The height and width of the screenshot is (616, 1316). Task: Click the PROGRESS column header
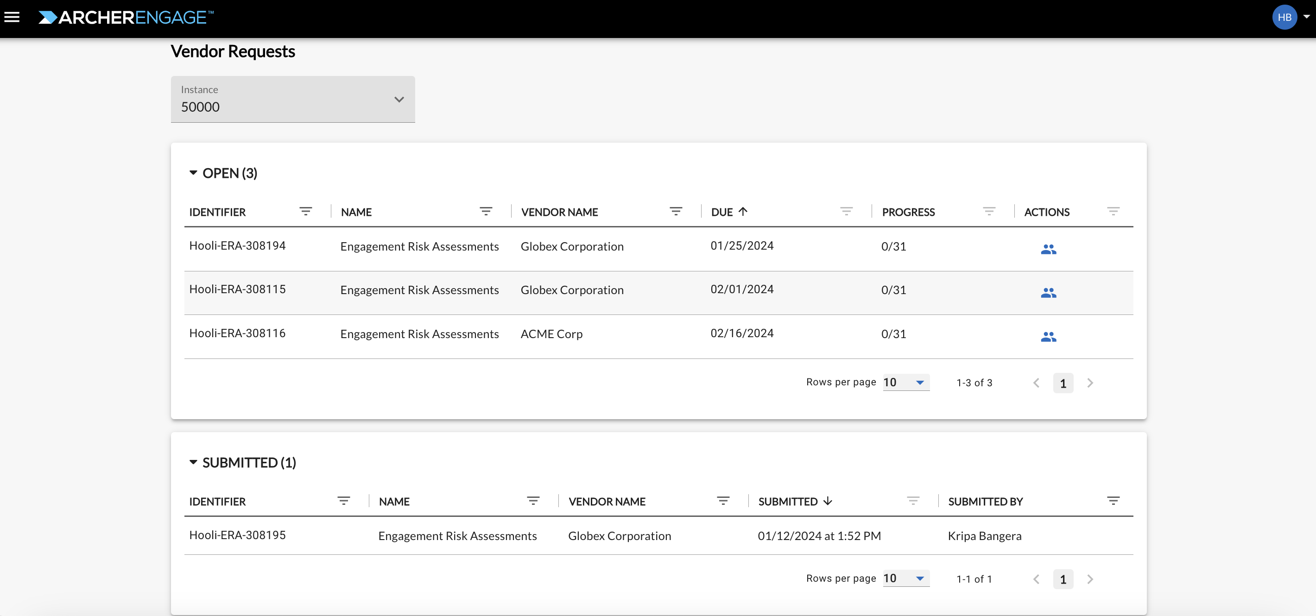tap(908, 212)
